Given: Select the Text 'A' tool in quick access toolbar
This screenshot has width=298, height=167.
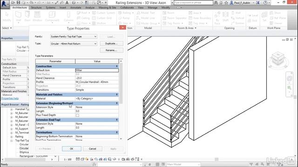Looking at the screenshot, I should (67, 3).
